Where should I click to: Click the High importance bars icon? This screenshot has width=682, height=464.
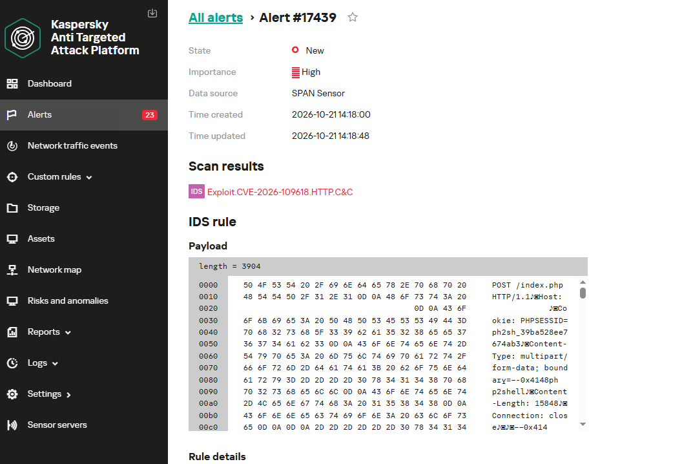296,72
